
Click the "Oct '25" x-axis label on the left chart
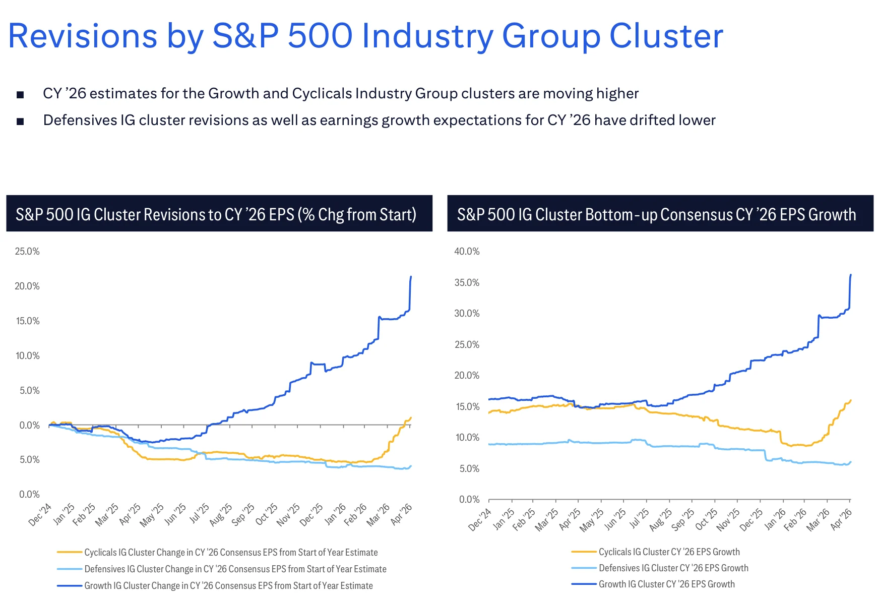[267, 514]
